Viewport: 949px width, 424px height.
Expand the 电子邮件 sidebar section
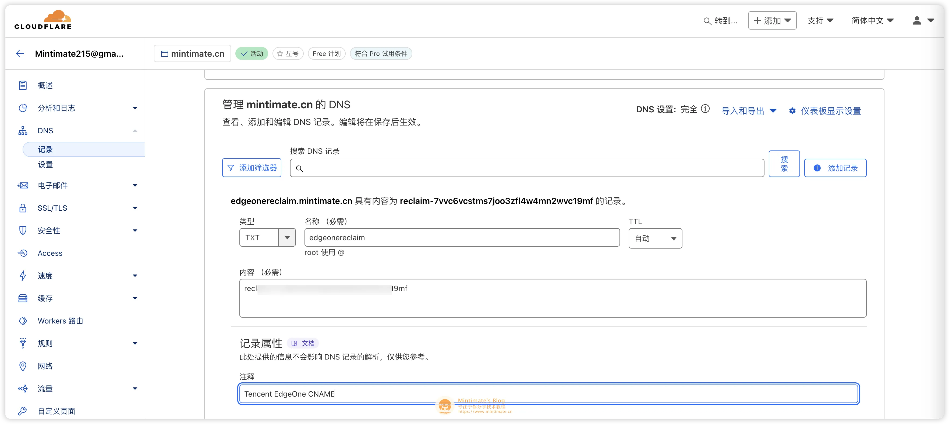[x=135, y=185]
